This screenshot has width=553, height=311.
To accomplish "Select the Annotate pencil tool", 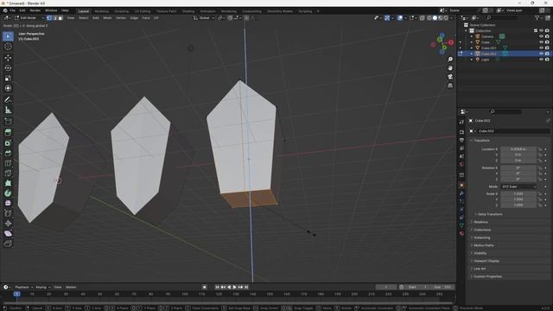I will click(8, 100).
